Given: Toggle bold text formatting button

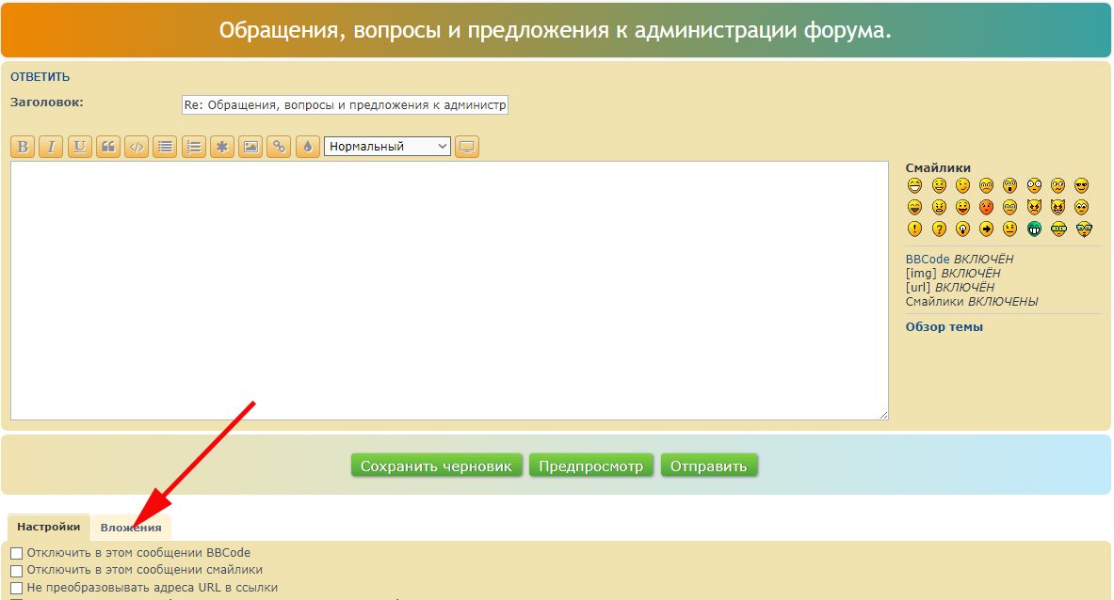Looking at the screenshot, I should click(24, 147).
